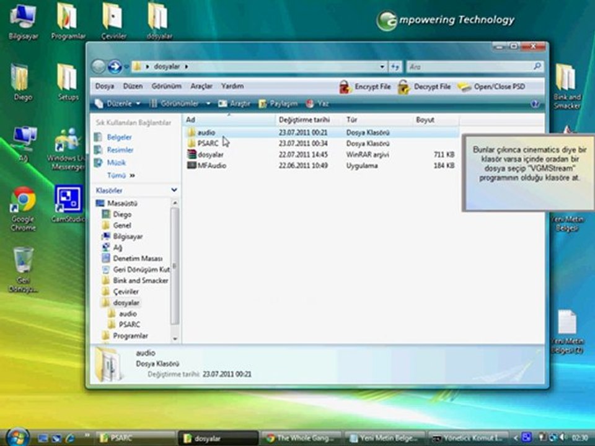Image resolution: width=595 pixels, height=446 pixels.
Task: Click the Encrypt File toolbar icon
Action: (x=345, y=87)
